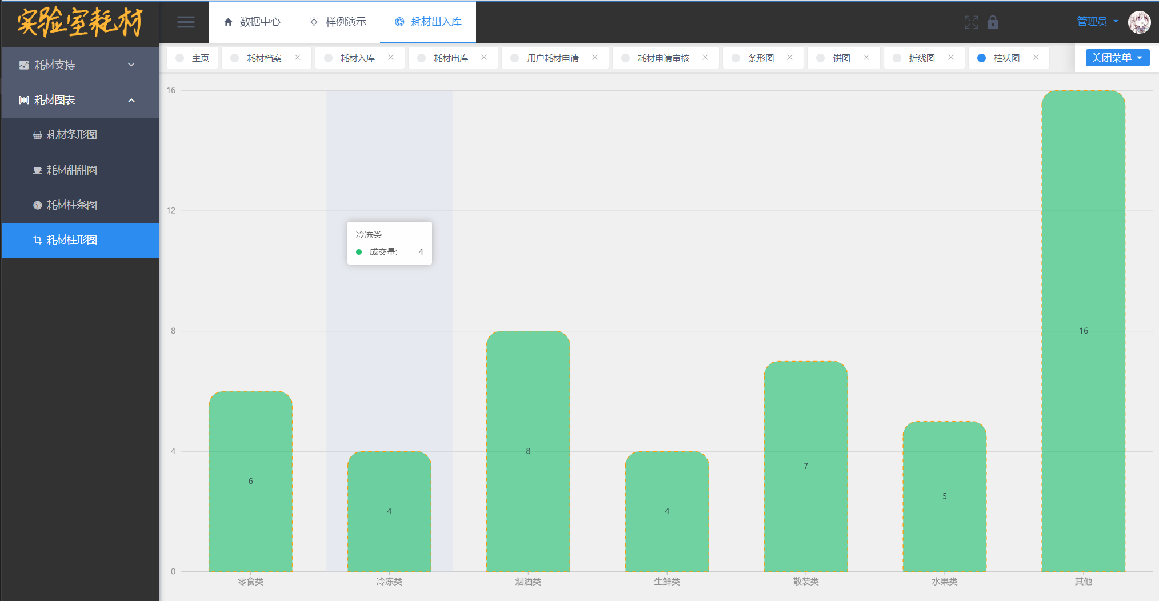Open the 管理员 user dropdown
The height and width of the screenshot is (601, 1159).
point(1097,22)
